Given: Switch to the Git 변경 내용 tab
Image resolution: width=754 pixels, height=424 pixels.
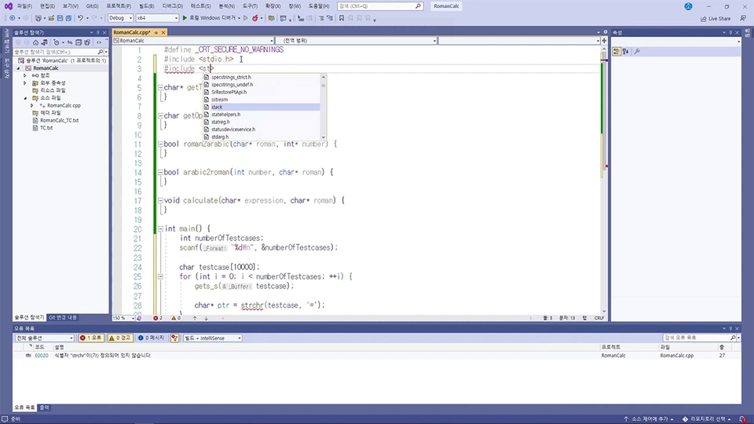Looking at the screenshot, I should [63, 318].
